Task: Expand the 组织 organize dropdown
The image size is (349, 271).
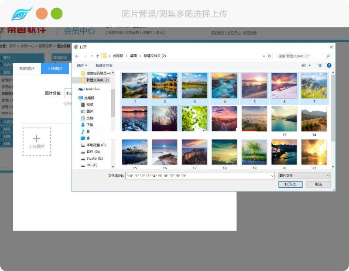Action: pyautogui.click(x=82, y=65)
